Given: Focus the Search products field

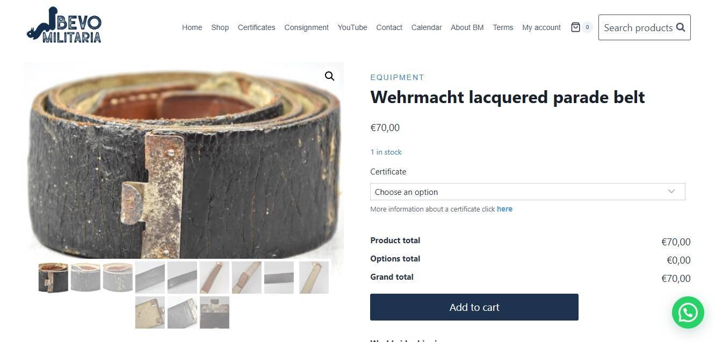Looking at the screenshot, I should click(638, 27).
